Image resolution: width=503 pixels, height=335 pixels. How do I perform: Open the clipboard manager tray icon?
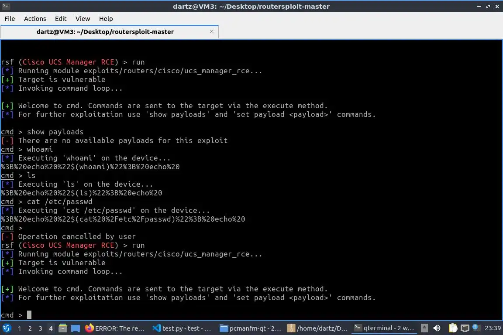click(x=453, y=328)
